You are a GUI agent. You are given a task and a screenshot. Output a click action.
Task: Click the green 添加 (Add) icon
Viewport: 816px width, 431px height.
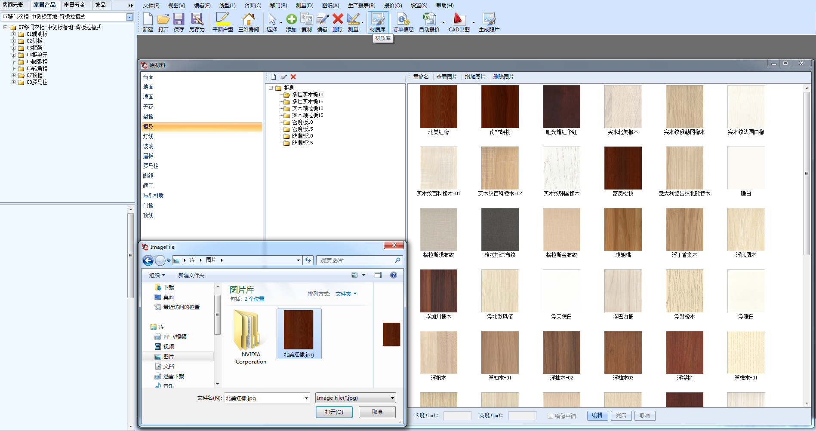coord(291,22)
